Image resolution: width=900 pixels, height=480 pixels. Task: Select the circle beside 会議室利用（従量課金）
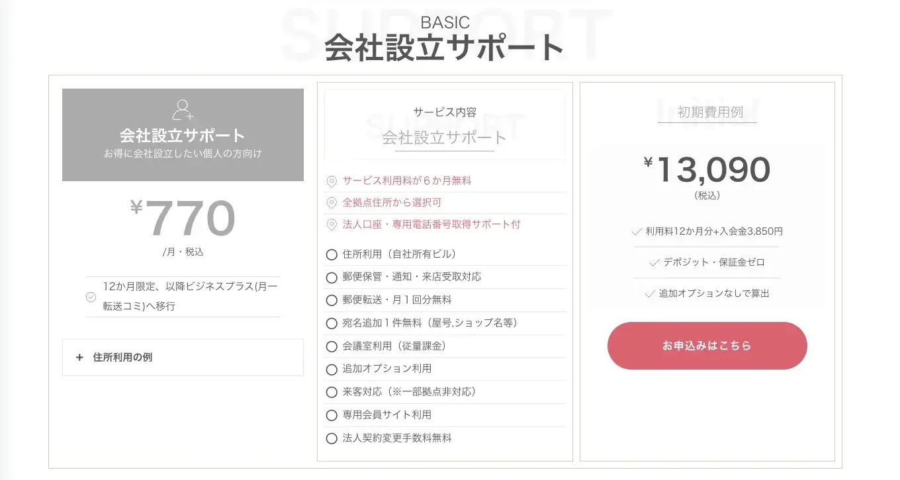pos(332,346)
